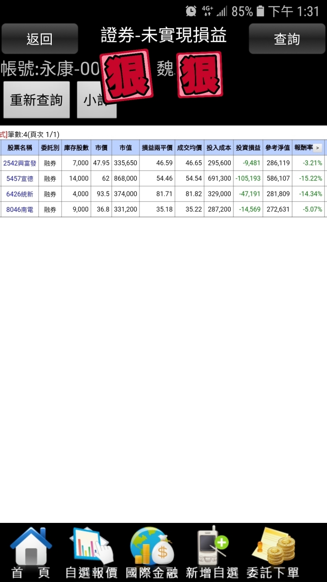Open stock 2542興富發 link
The height and width of the screenshot is (582, 327).
point(20,163)
